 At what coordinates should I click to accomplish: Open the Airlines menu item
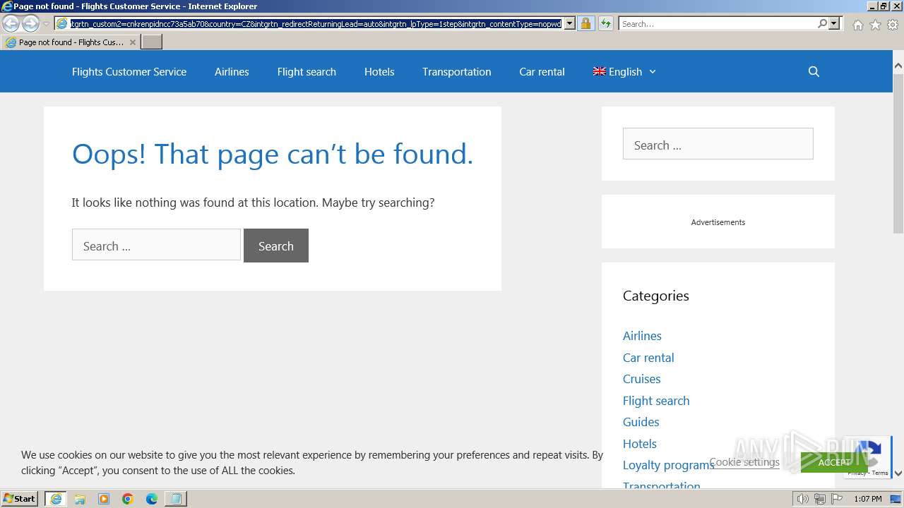click(232, 71)
